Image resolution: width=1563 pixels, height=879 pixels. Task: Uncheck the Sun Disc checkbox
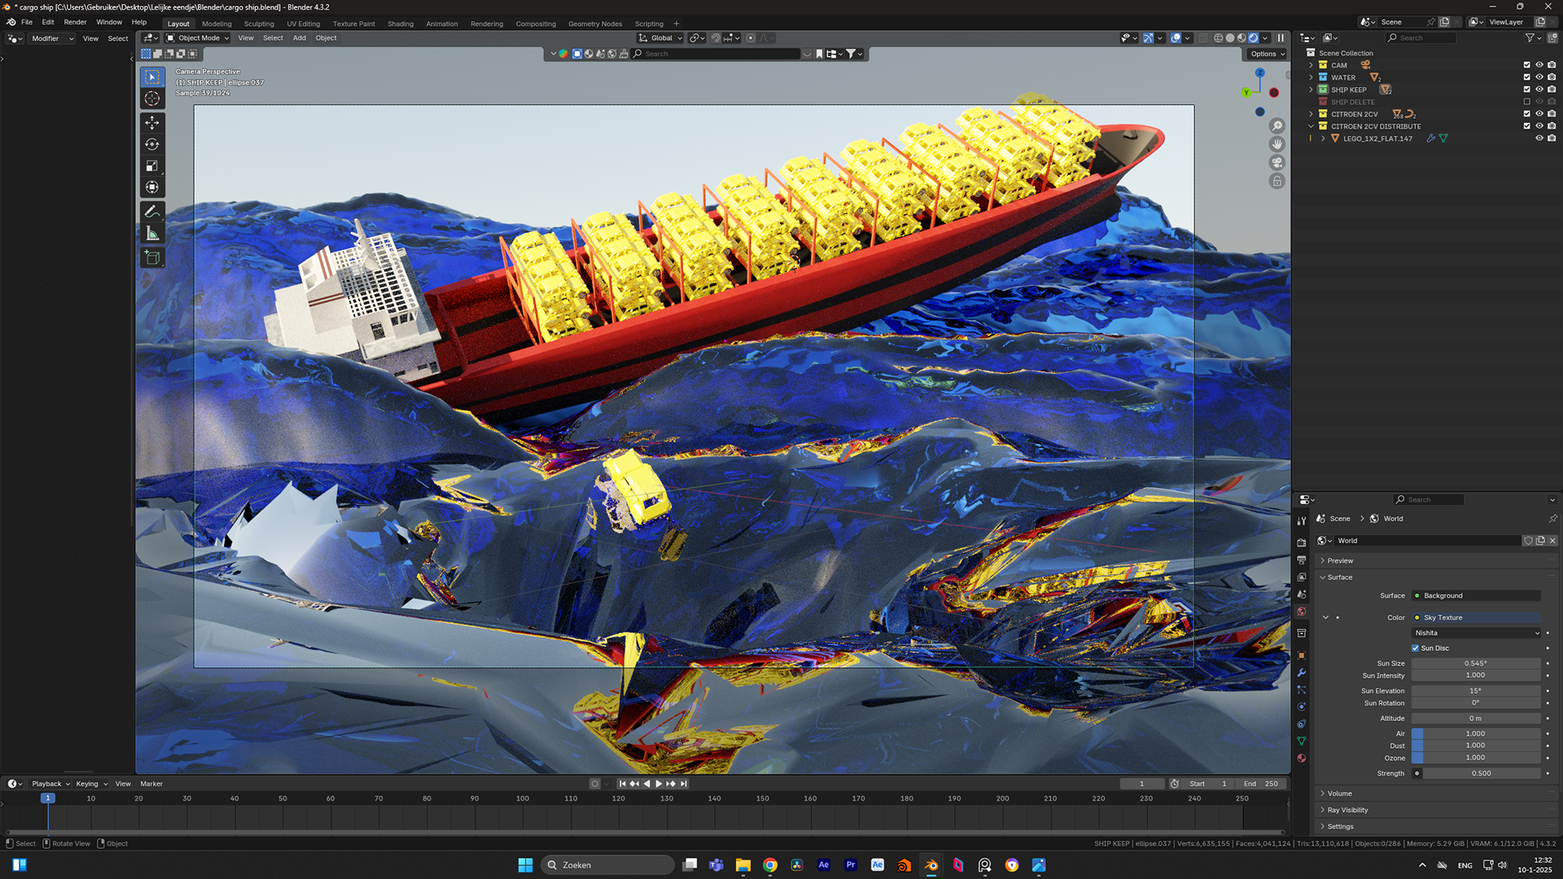tap(1415, 648)
